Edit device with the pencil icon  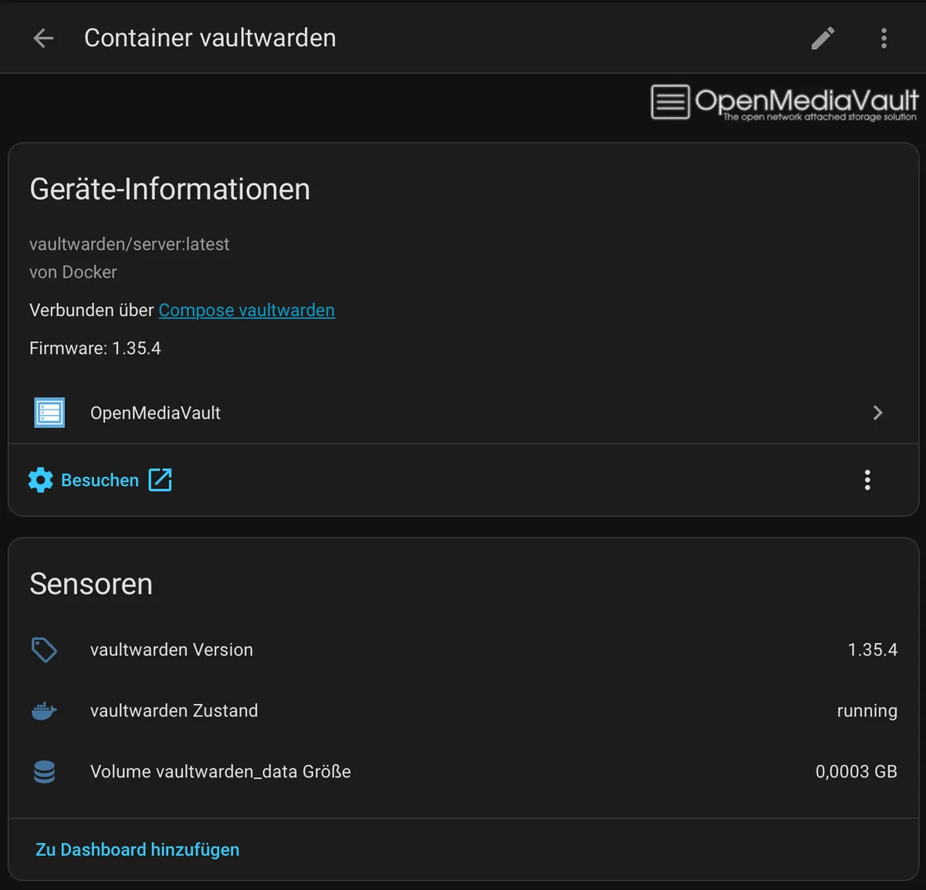[x=823, y=38]
